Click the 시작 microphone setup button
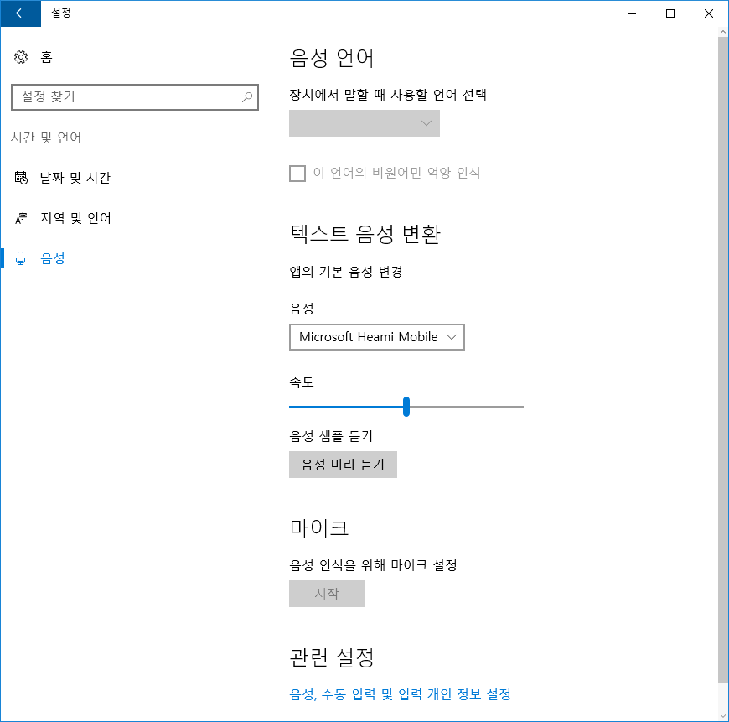This screenshot has width=729, height=722. 326,594
